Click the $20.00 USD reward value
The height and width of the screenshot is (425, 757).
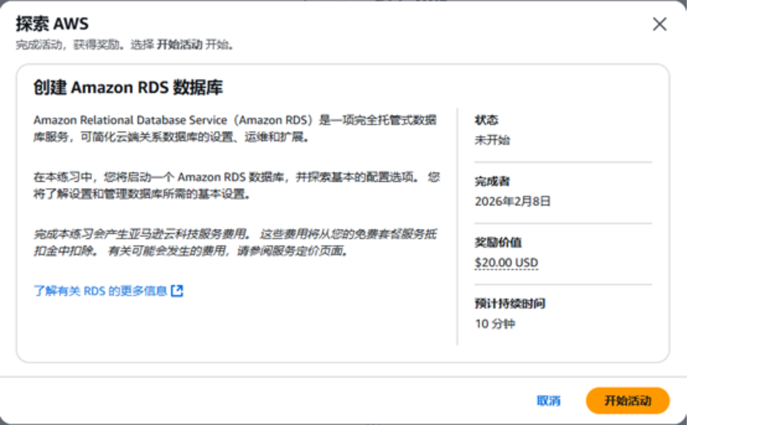[x=506, y=263]
